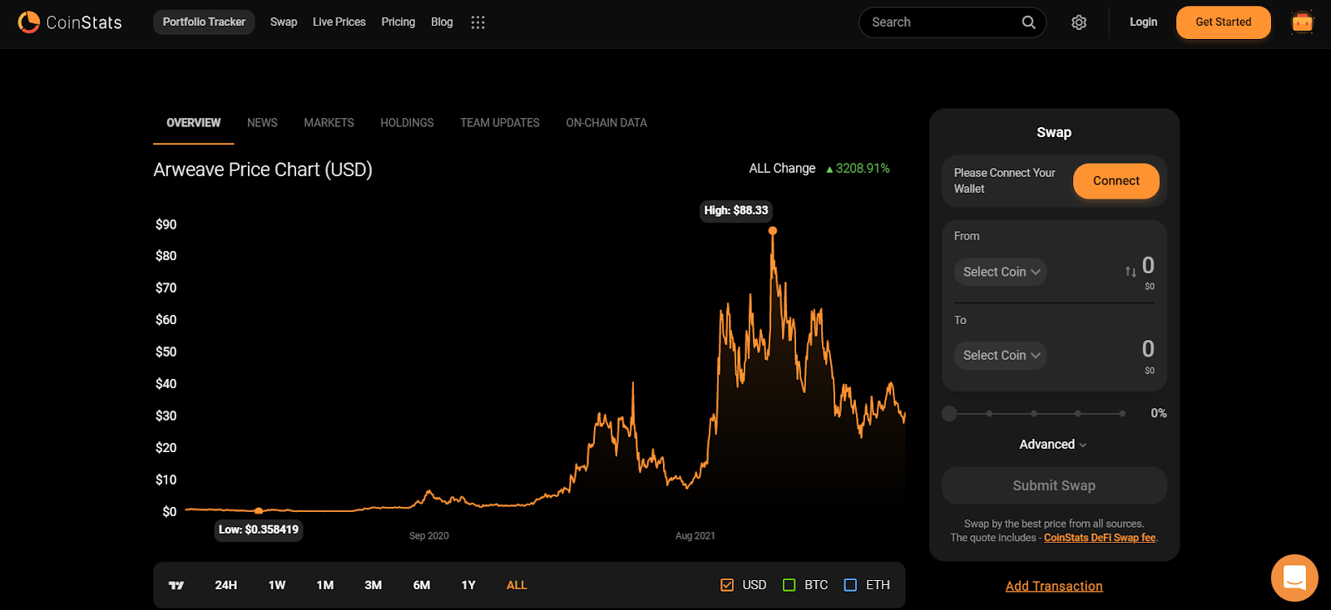This screenshot has width=1331, height=610.
Task: Click the CoinStats logo
Action: click(70, 22)
